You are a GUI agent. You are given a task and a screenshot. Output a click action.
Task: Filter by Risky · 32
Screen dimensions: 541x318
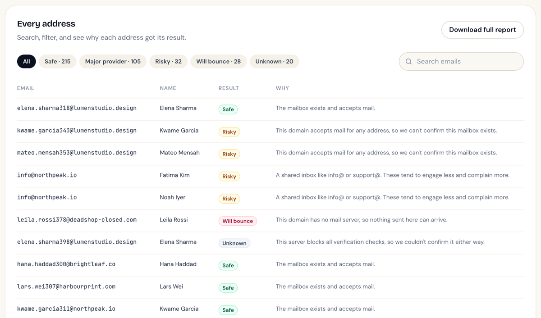tap(169, 61)
